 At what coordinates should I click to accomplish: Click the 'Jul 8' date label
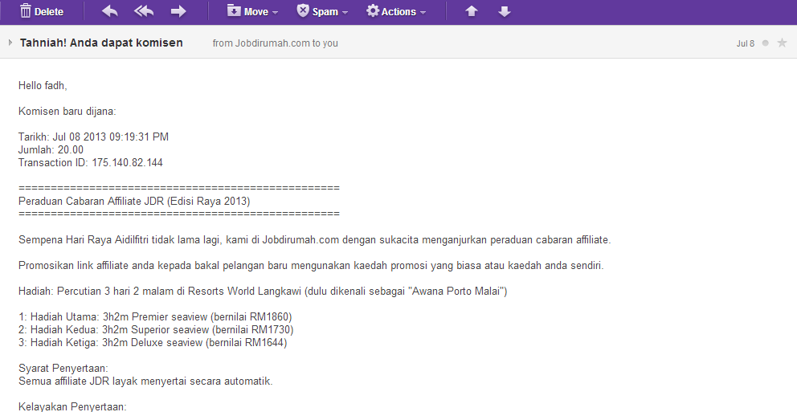745,43
